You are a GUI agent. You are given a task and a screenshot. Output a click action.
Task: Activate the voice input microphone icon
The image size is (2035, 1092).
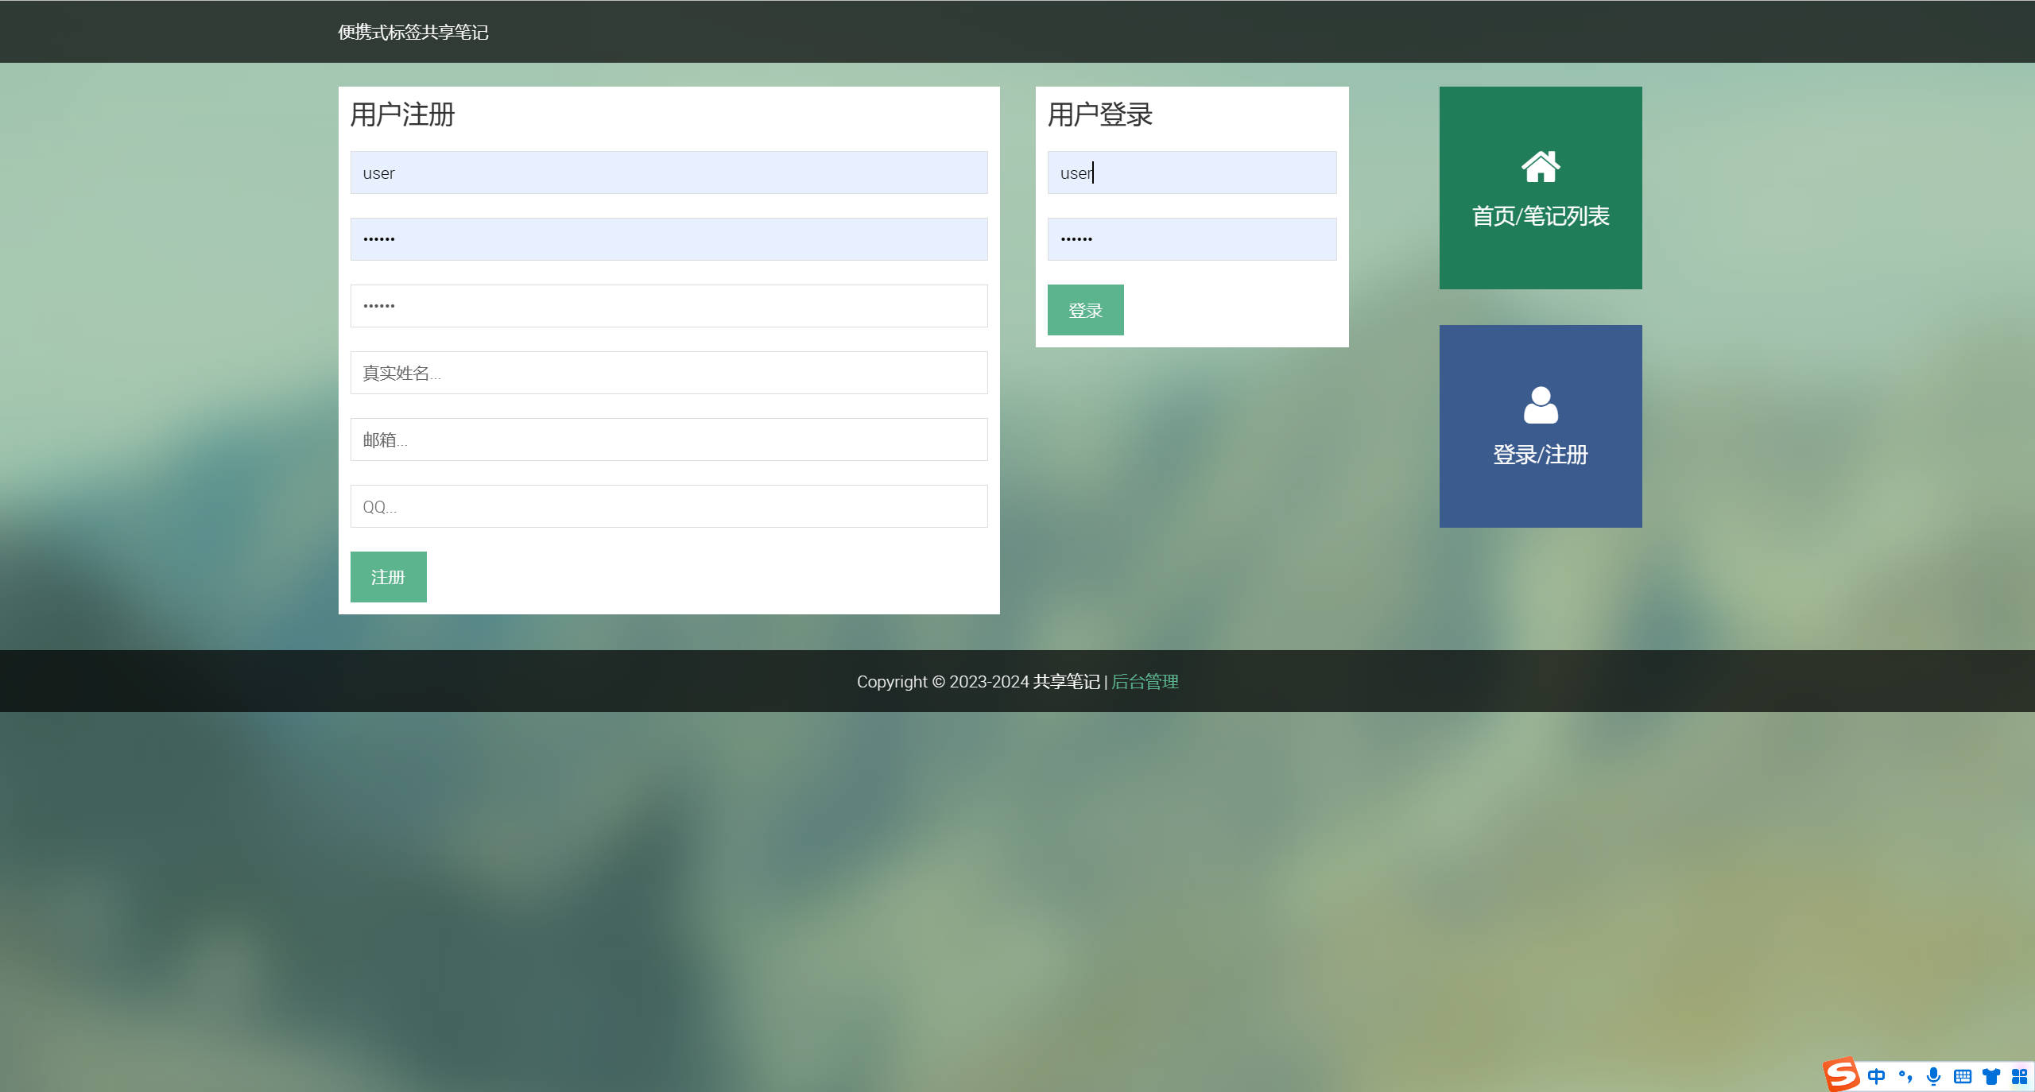(x=1932, y=1076)
